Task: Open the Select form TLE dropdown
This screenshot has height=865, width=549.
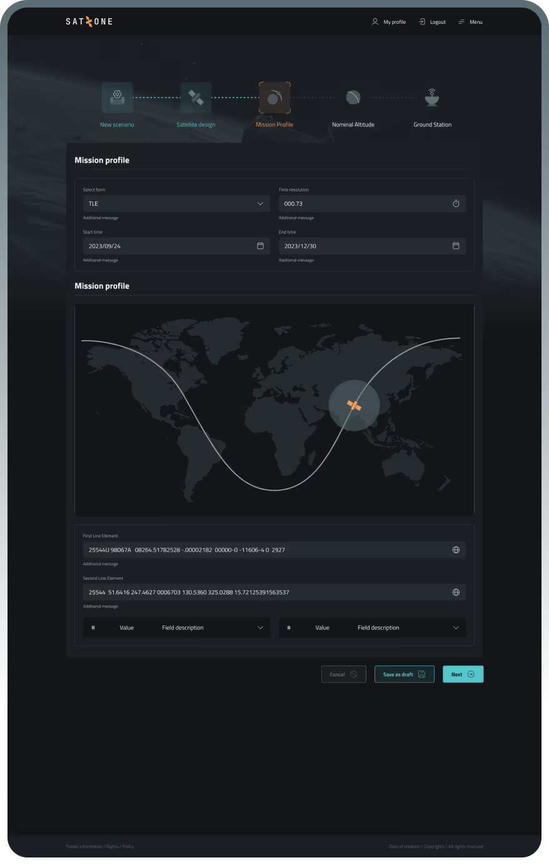Action: [176, 204]
